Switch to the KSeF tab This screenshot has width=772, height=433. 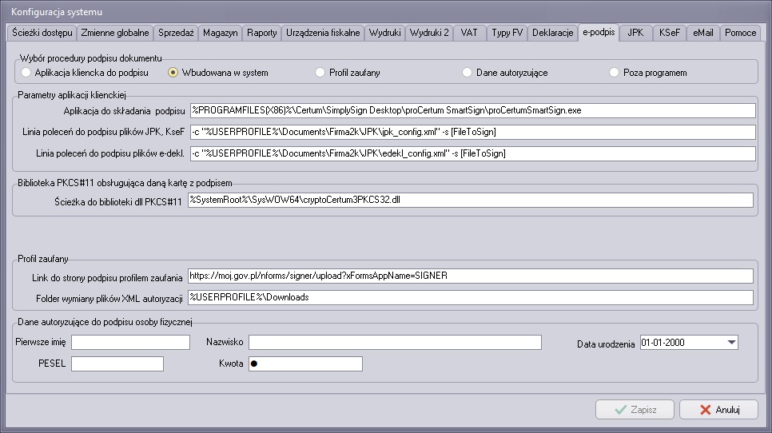point(669,33)
